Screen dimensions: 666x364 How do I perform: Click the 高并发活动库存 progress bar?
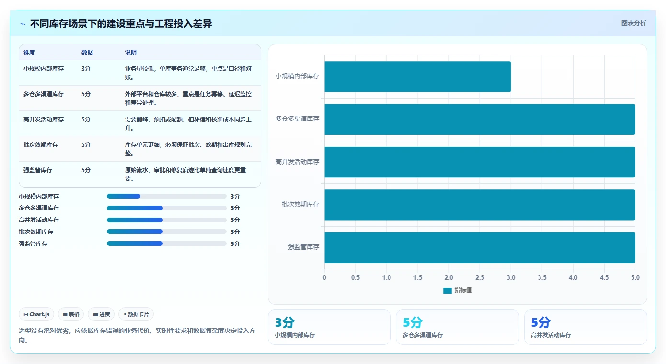pyautogui.click(x=166, y=220)
